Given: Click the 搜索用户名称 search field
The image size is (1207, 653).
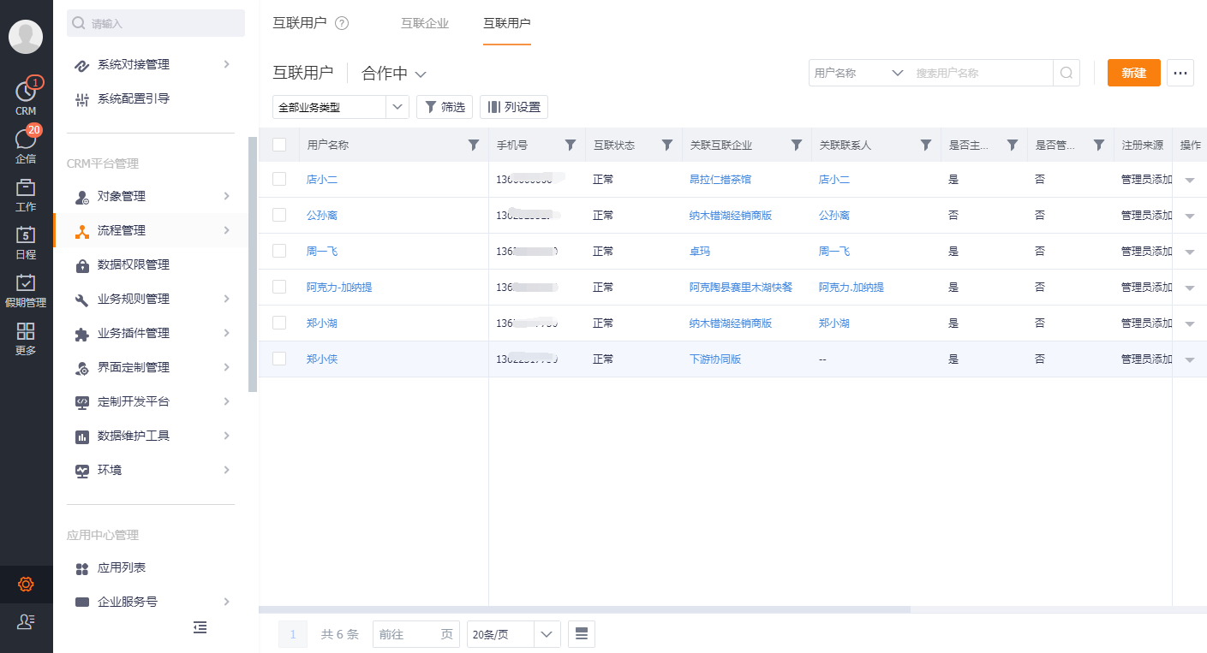Looking at the screenshot, I should [x=982, y=73].
